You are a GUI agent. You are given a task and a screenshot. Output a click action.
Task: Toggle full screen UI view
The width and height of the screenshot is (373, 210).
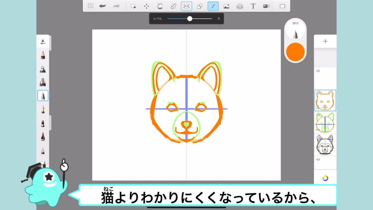tap(282, 6)
